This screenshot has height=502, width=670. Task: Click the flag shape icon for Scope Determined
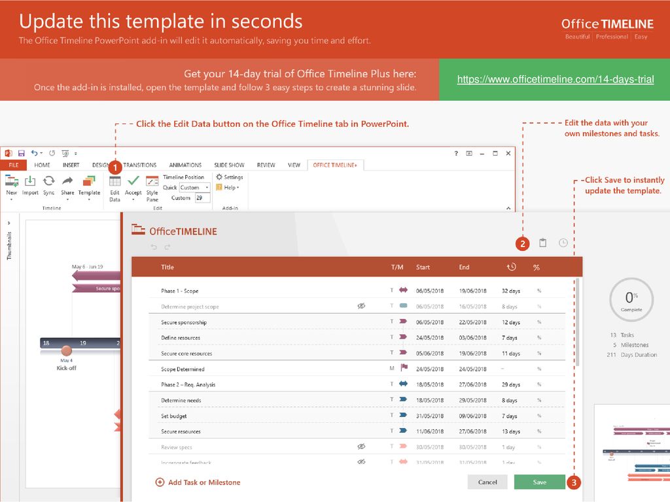click(x=404, y=367)
